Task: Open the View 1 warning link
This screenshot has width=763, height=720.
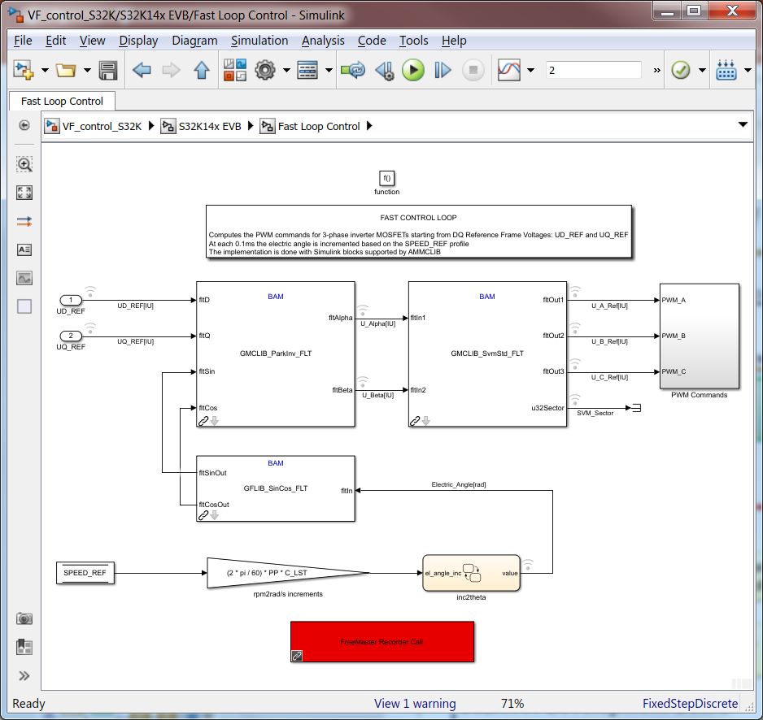Action: tap(415, 704)
